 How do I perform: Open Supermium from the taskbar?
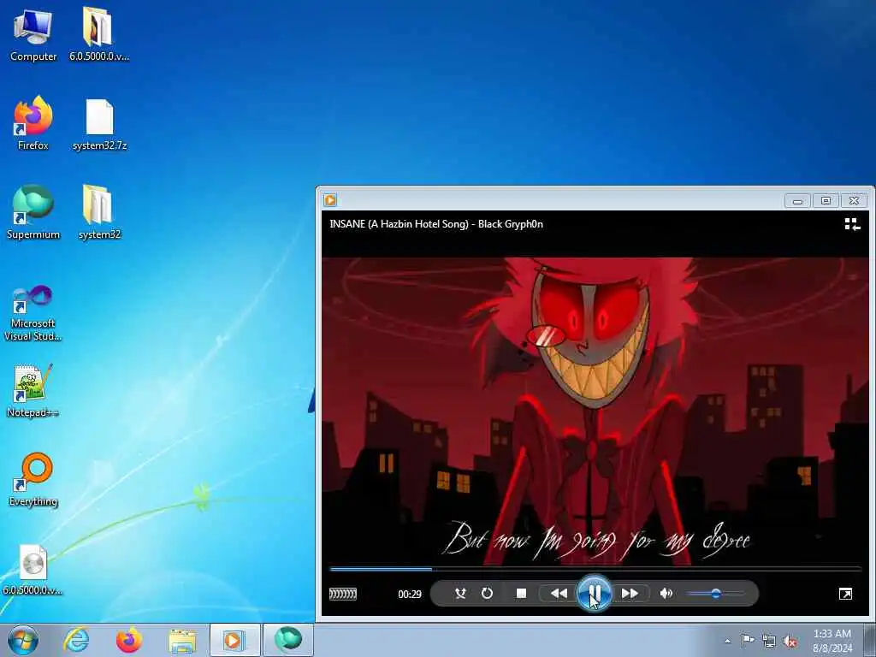click(287, 640)
